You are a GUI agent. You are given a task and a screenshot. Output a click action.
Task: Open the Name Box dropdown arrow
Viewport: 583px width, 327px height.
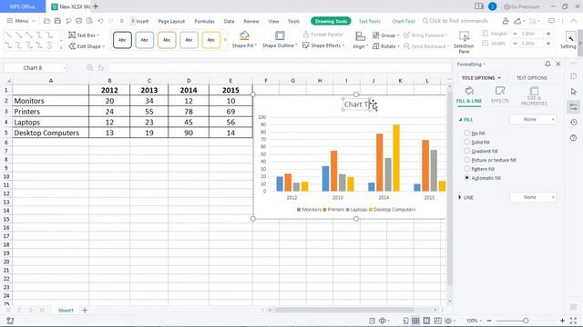(65, 68)
